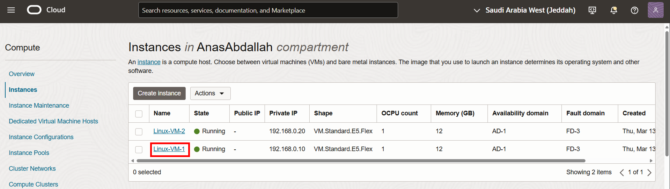
Task: Open the help question mark icon
Action: tap(634, 10)
